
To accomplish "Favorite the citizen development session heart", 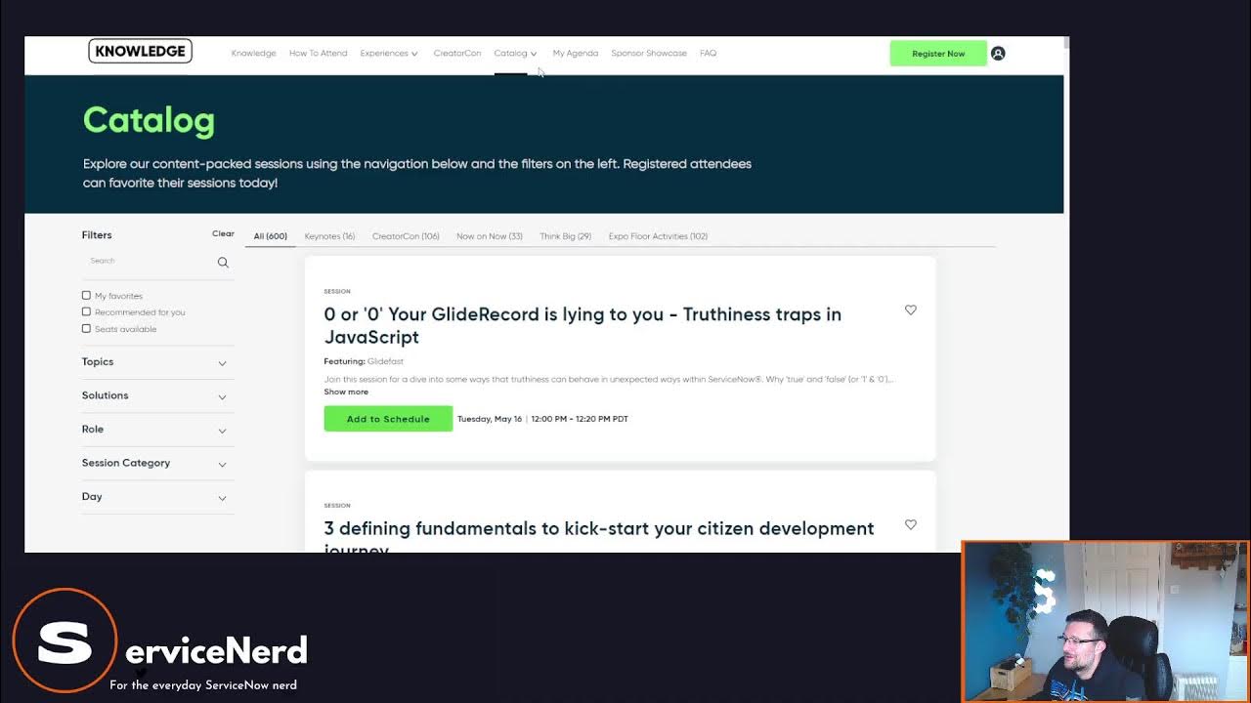I will (911, 524).
